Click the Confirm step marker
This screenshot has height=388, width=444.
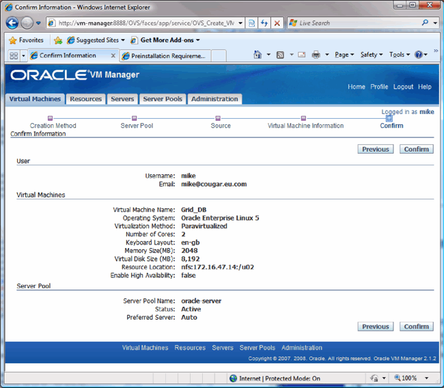tap(389, 118)
